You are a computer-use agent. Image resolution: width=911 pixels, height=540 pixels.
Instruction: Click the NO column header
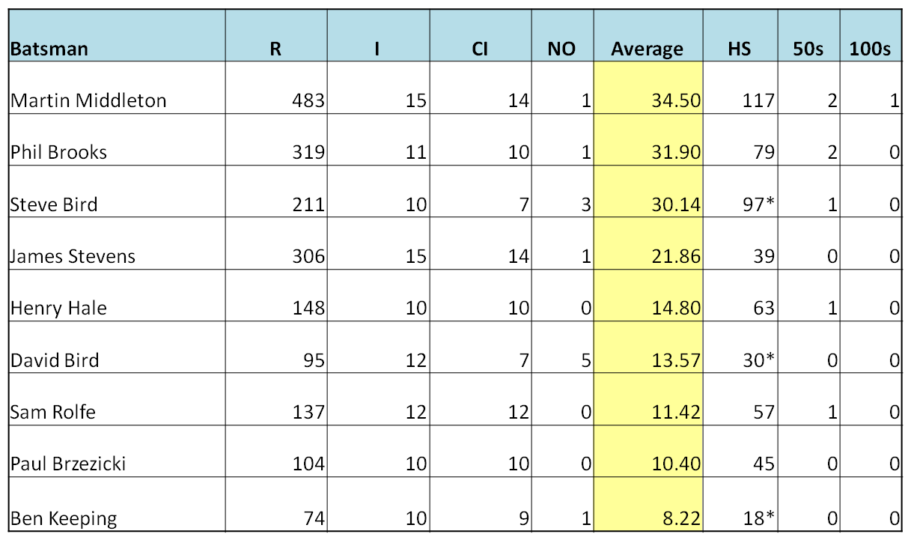(562, 36)
